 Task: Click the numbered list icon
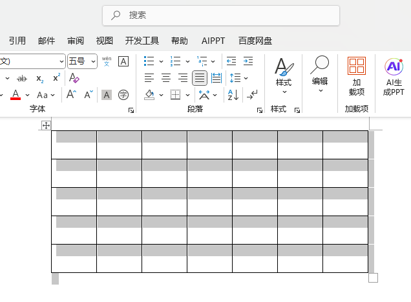click(175, 61)
